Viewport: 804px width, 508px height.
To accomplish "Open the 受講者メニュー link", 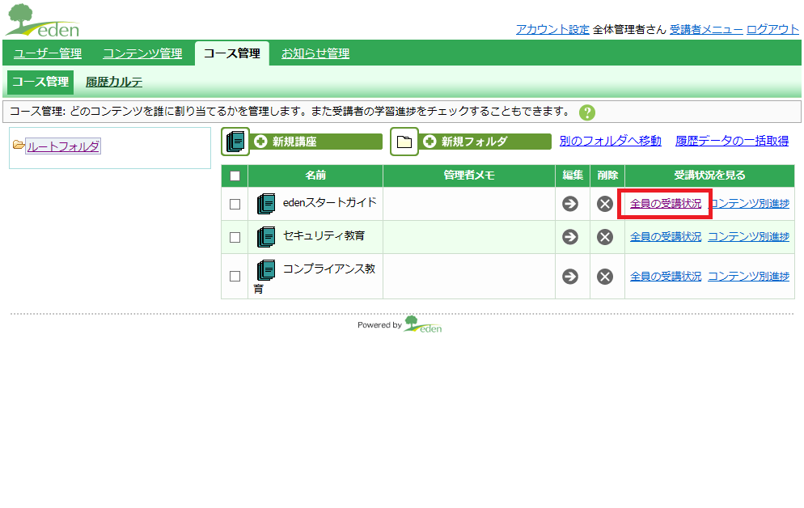I will click(706, 29).
